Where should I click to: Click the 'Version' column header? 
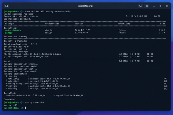pyautogui.click(x=79, y=24)
